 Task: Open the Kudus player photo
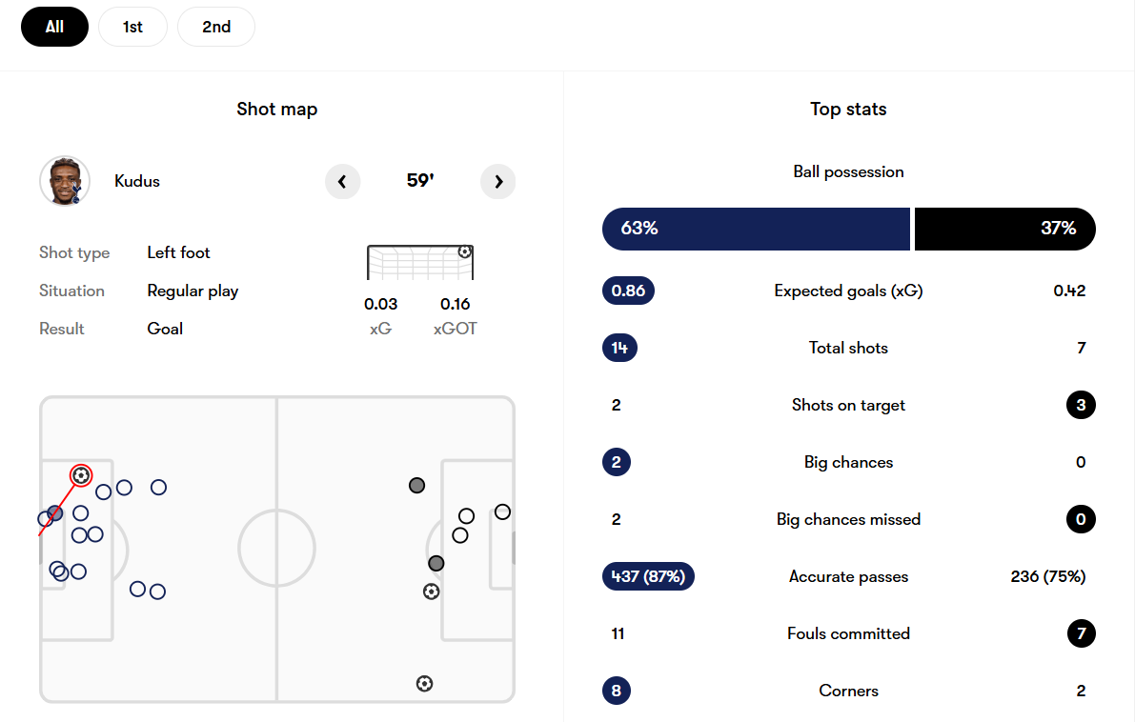coord(65,181)
